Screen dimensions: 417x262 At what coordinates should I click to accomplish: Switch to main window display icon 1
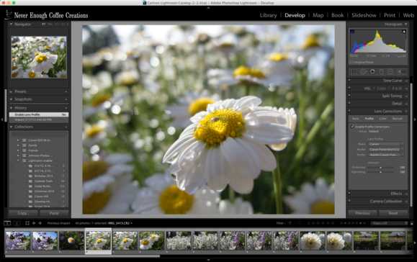[7, 223]
